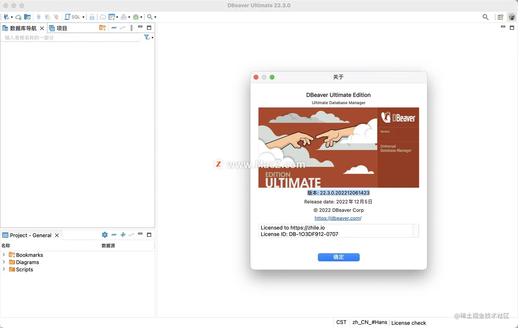Select the DBeaver perspective beaver icon

(512, 17)
